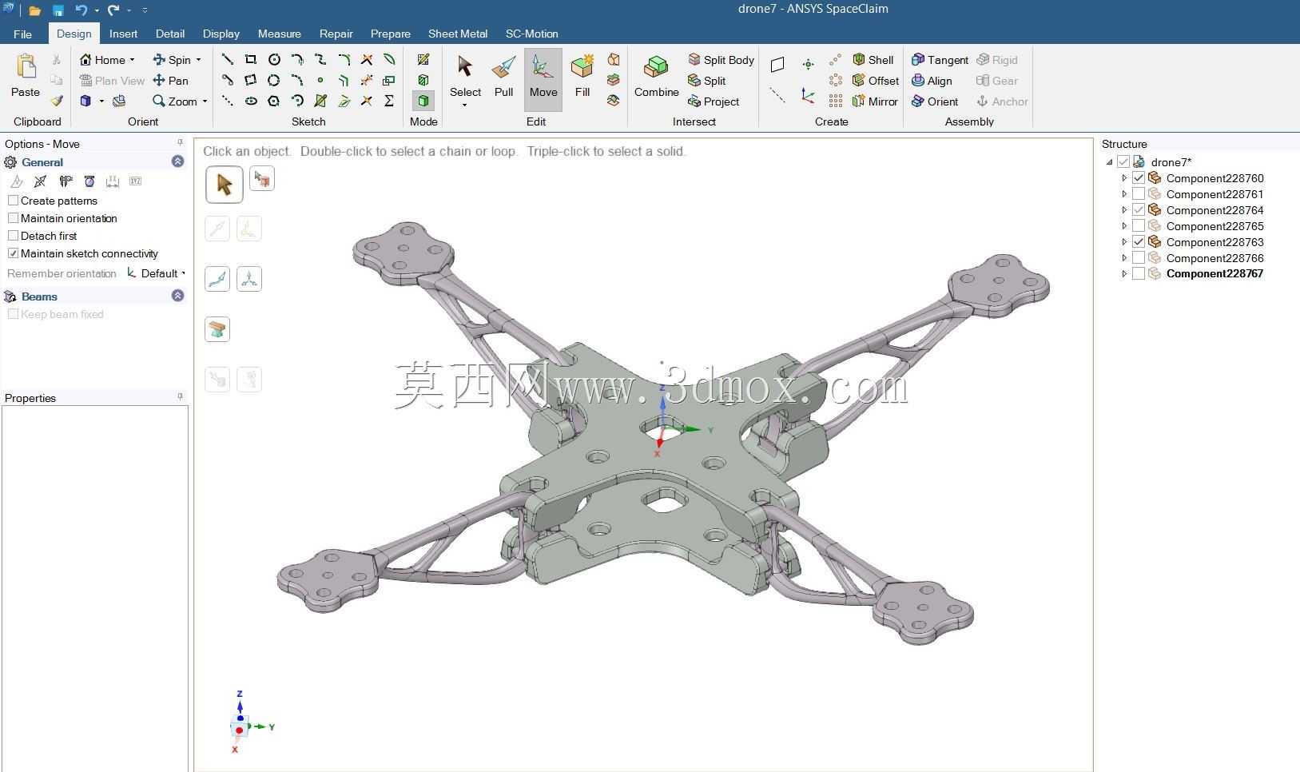This screenshot has height=772, width=1300.
Task: Switch to the Insert tab
Action: (x=123, y=34)
